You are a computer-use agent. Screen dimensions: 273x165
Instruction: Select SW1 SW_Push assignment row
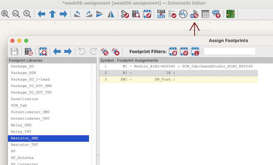point(178,80)
